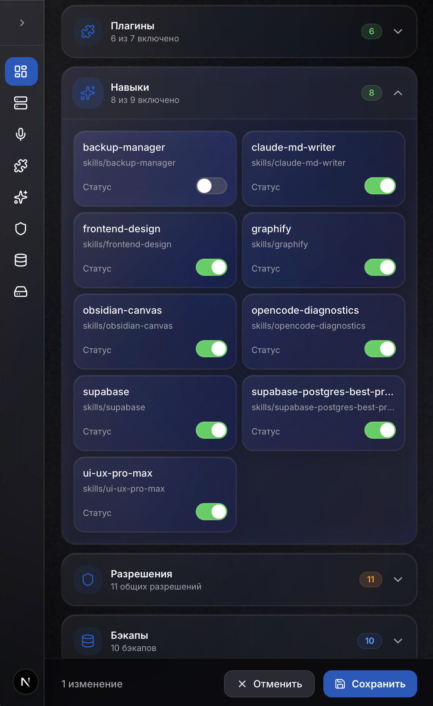Disable the claude-md-writer skill toggle
The height and width of the screenshot is (706, 433).
pos(380,186)
